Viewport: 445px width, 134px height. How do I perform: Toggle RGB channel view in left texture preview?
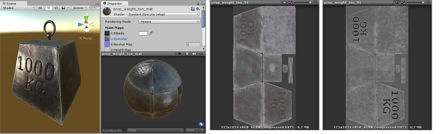285,2
